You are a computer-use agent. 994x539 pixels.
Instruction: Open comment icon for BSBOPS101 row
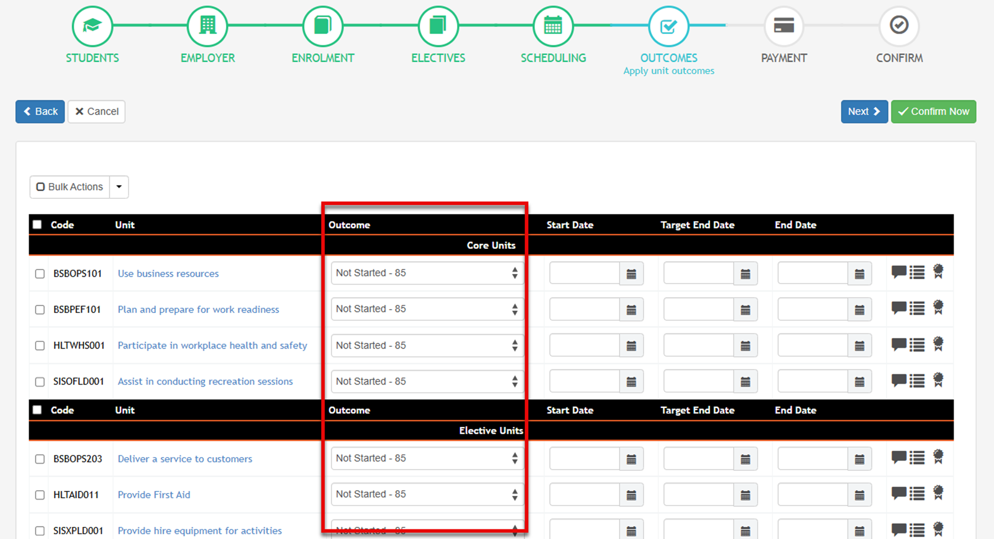pos(899,272)
